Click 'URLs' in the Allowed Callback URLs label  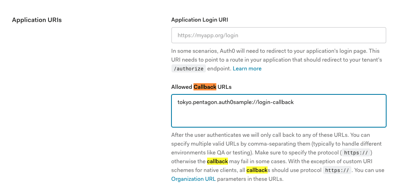coord(225,87)
